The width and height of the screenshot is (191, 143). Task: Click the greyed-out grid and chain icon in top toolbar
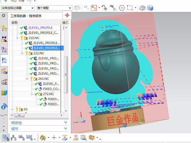tap(77, 8)
